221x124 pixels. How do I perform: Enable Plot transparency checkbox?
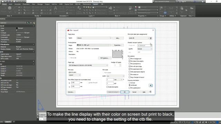(129, 64)
